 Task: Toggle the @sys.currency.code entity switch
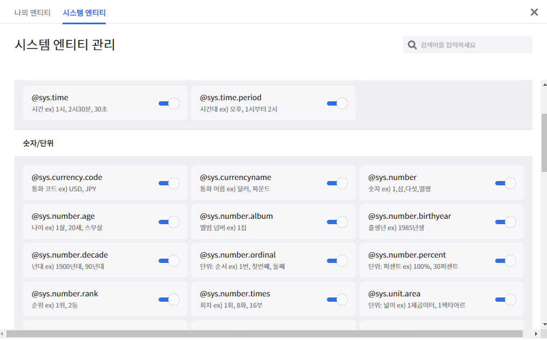coord(169,183)
